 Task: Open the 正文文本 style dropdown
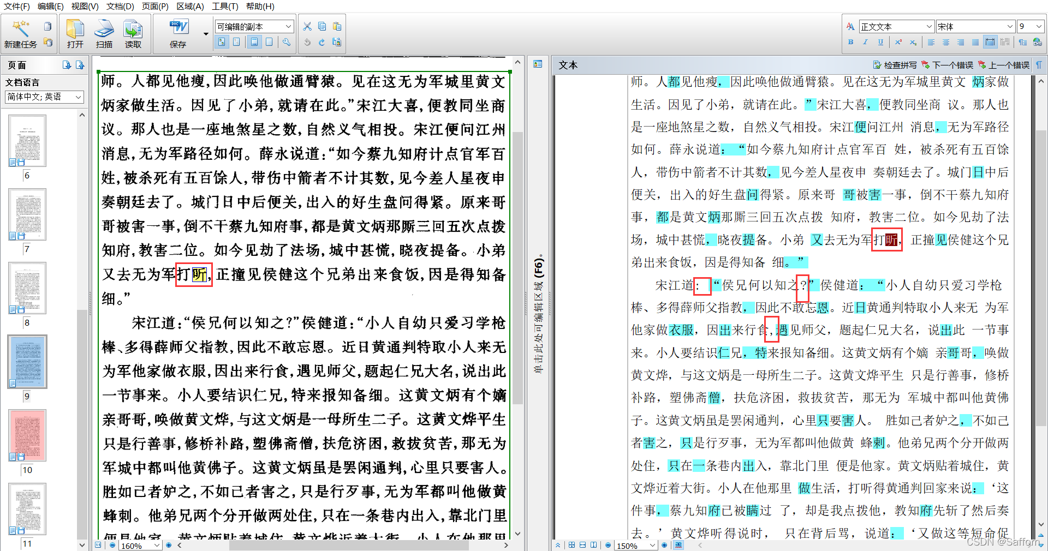pos(896,26)
